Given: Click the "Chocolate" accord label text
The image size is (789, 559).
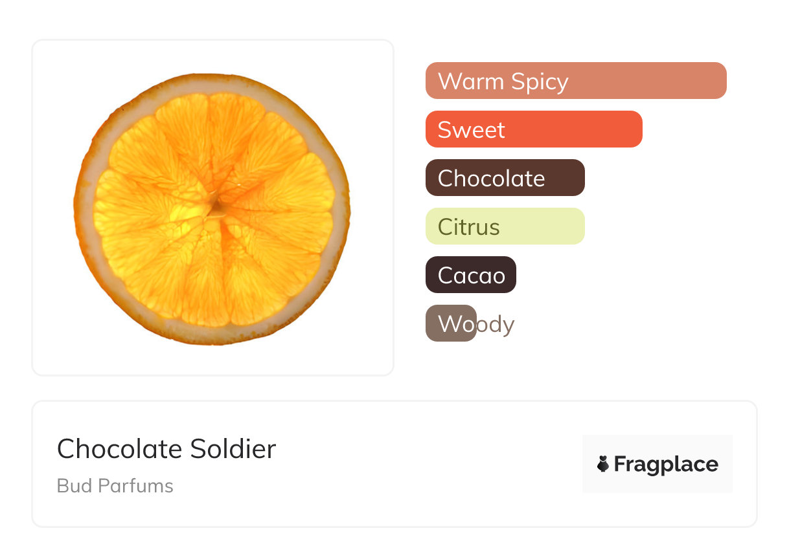Looking at the screenshot, I should click(491, 179).
